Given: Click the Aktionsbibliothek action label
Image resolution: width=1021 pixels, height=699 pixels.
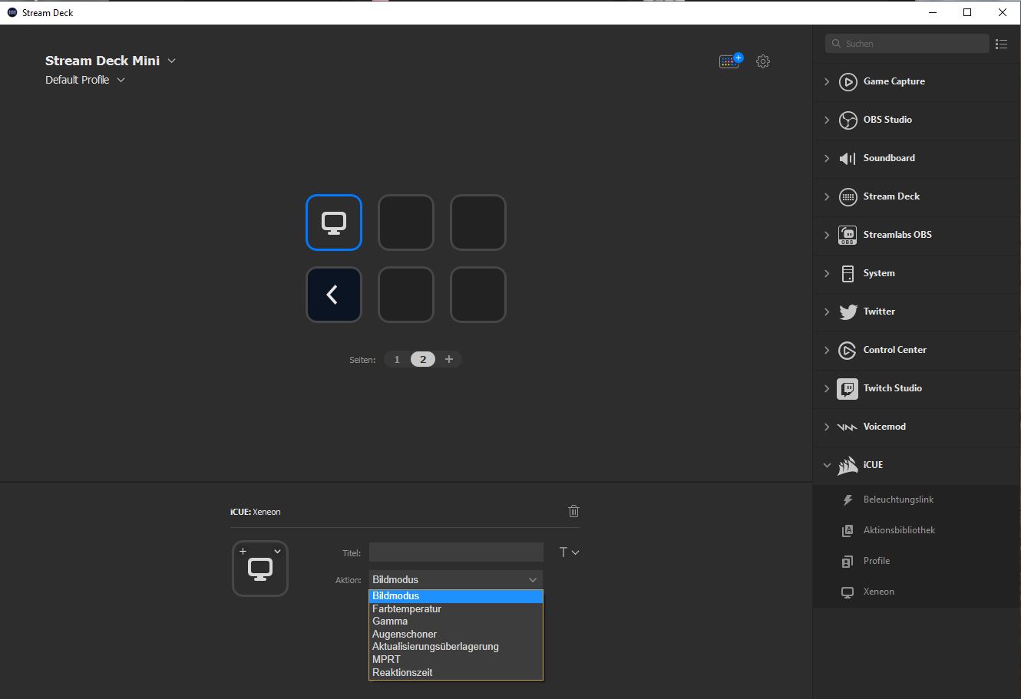Looking at the screenshot, I should tap(899, 530).
